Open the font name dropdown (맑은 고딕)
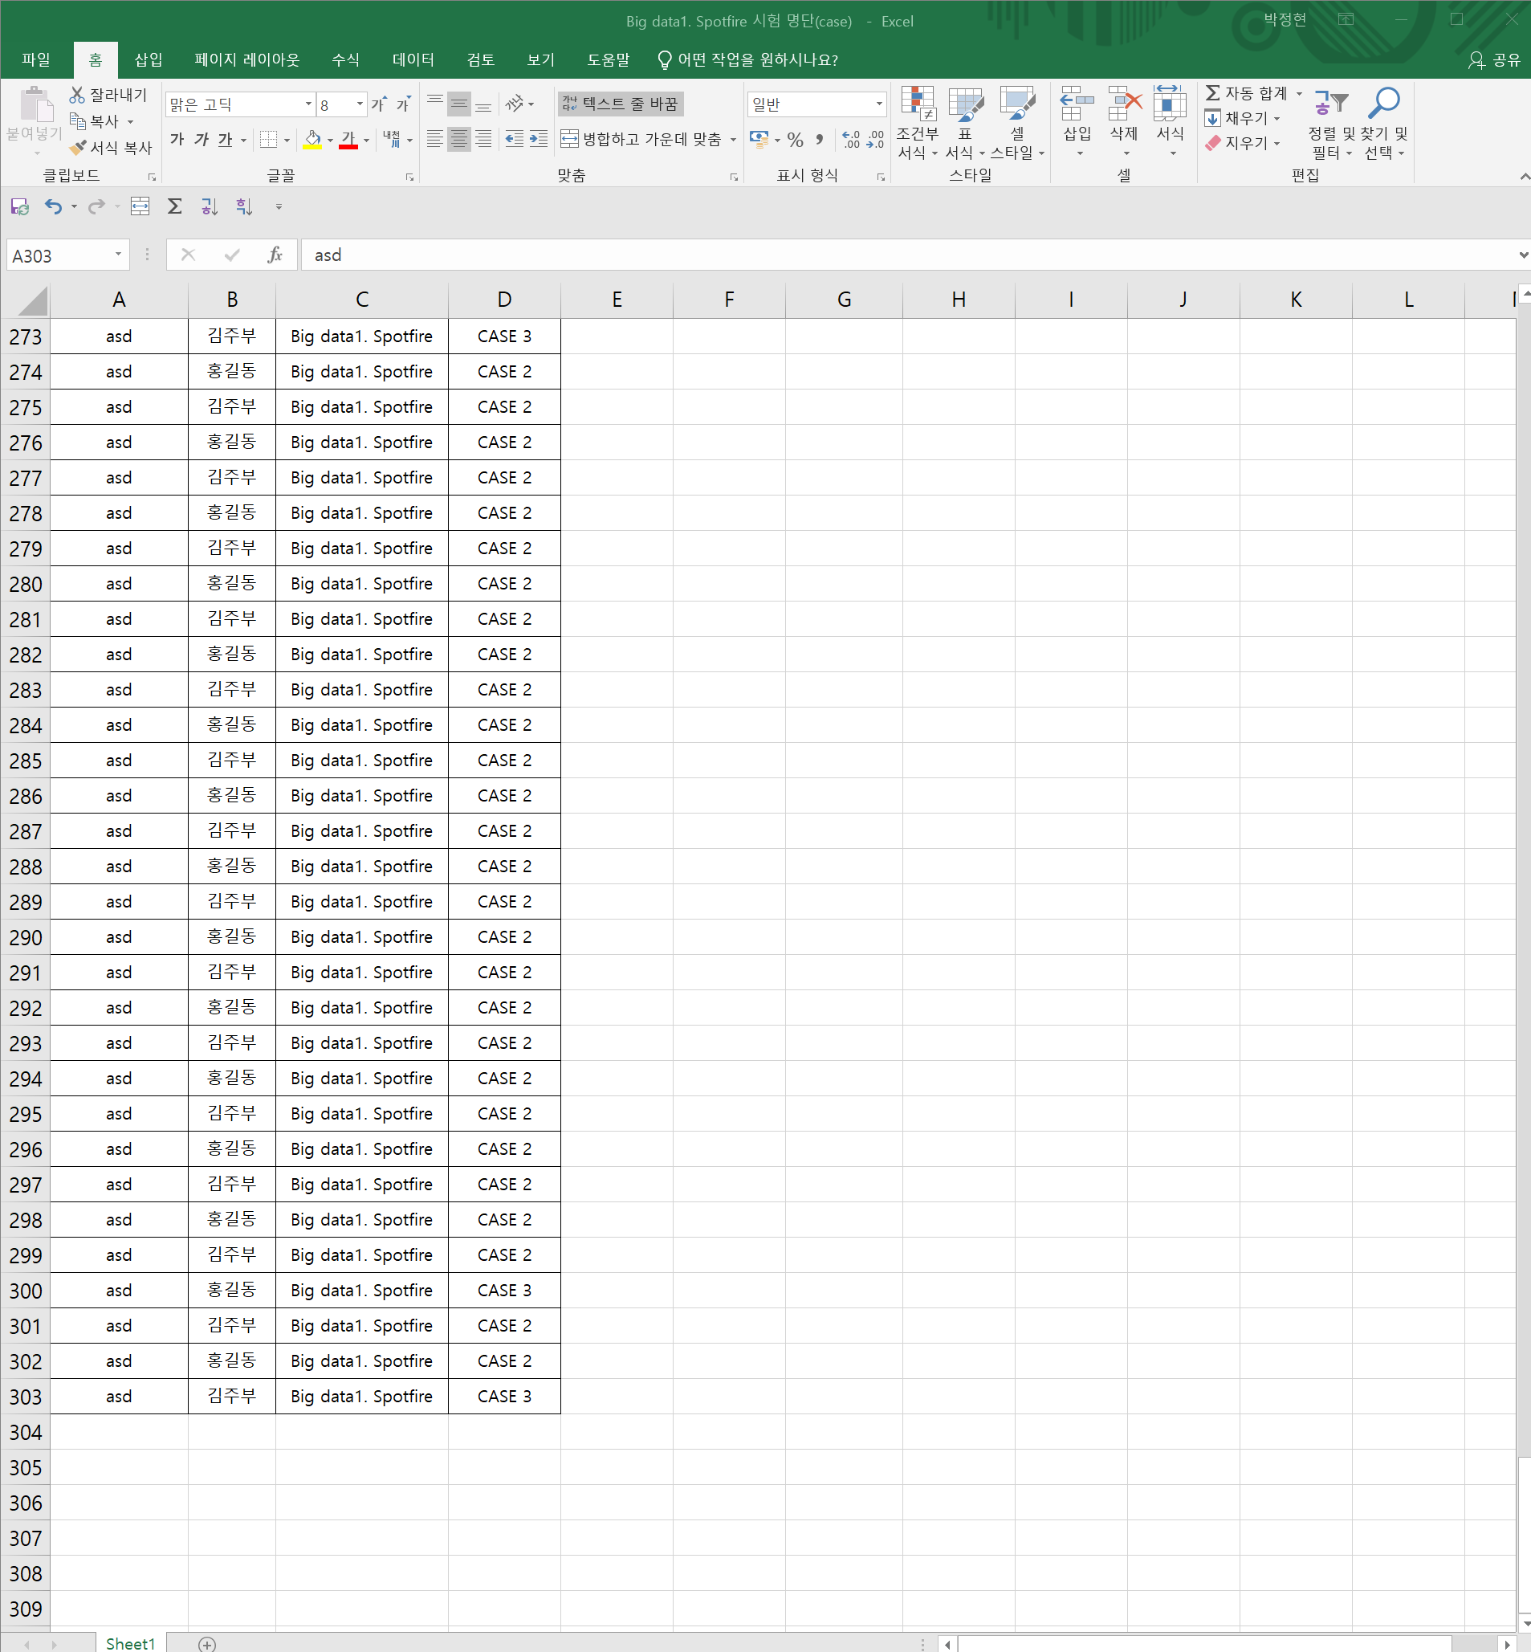 coord(308,104)
